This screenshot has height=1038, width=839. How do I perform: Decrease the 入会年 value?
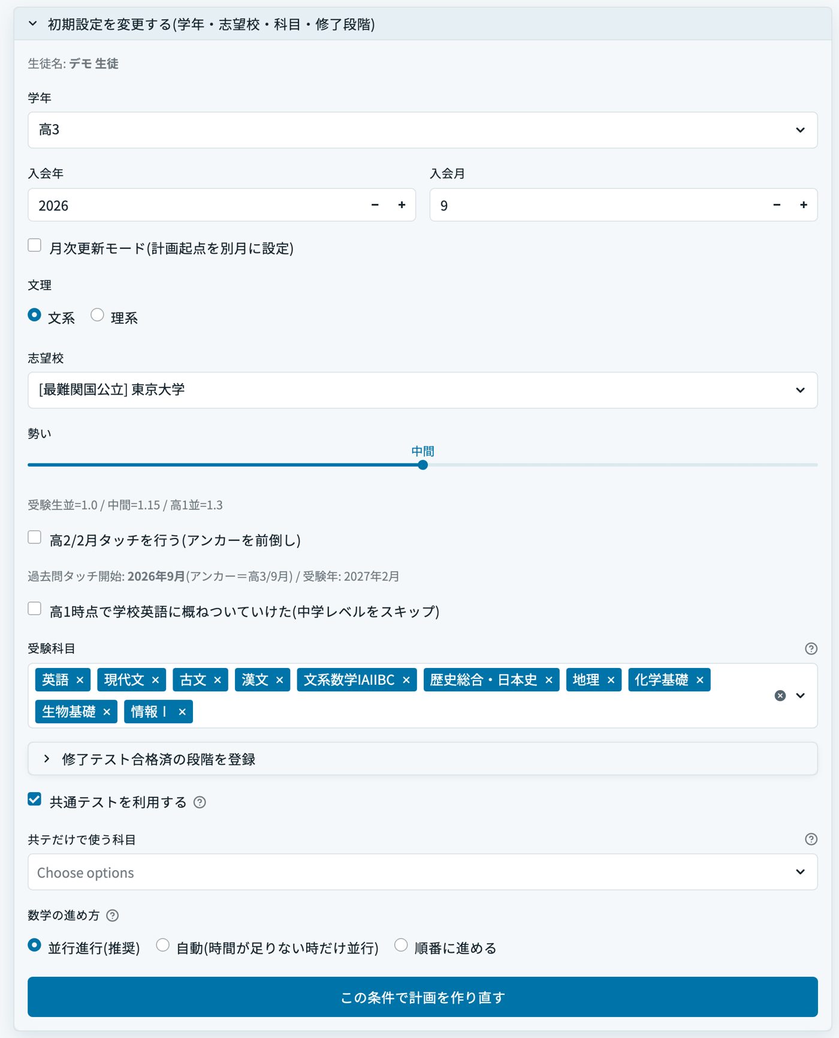pyautogui.click(x=375, y=205)
